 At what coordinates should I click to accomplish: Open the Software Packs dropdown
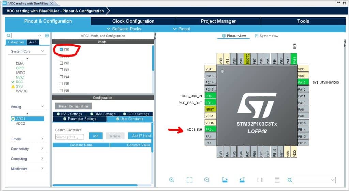coord(124,29)
